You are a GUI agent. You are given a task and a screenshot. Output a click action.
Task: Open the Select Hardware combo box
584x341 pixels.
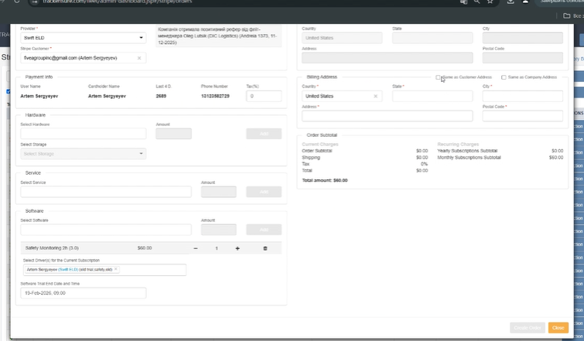point(83,134)
